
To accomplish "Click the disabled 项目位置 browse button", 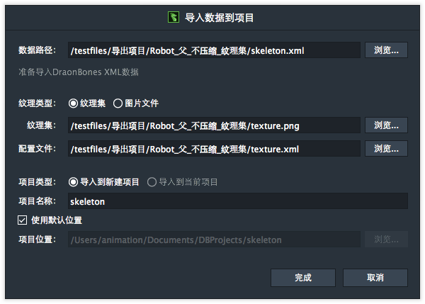I will [386, 240].
